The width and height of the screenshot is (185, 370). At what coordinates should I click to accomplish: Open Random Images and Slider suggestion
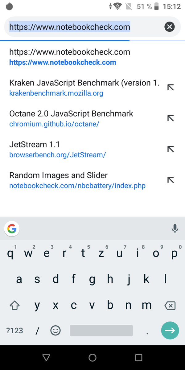(77, 180)
